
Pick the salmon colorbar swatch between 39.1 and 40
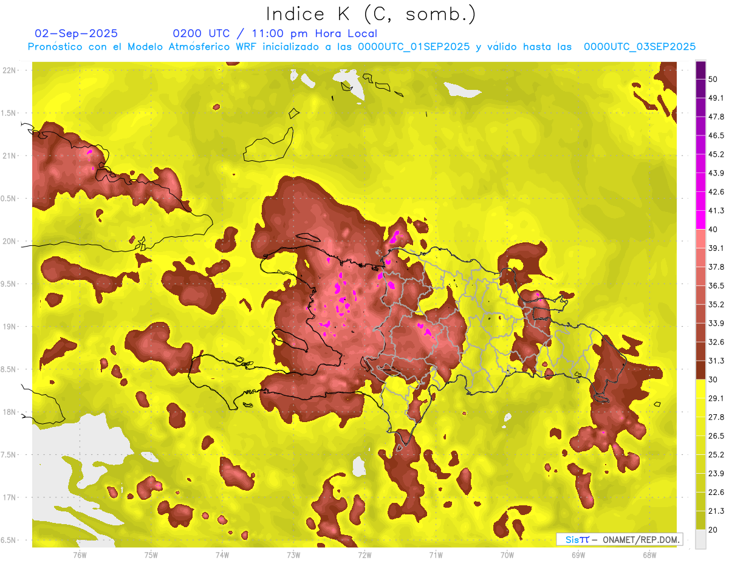[700, 239]
